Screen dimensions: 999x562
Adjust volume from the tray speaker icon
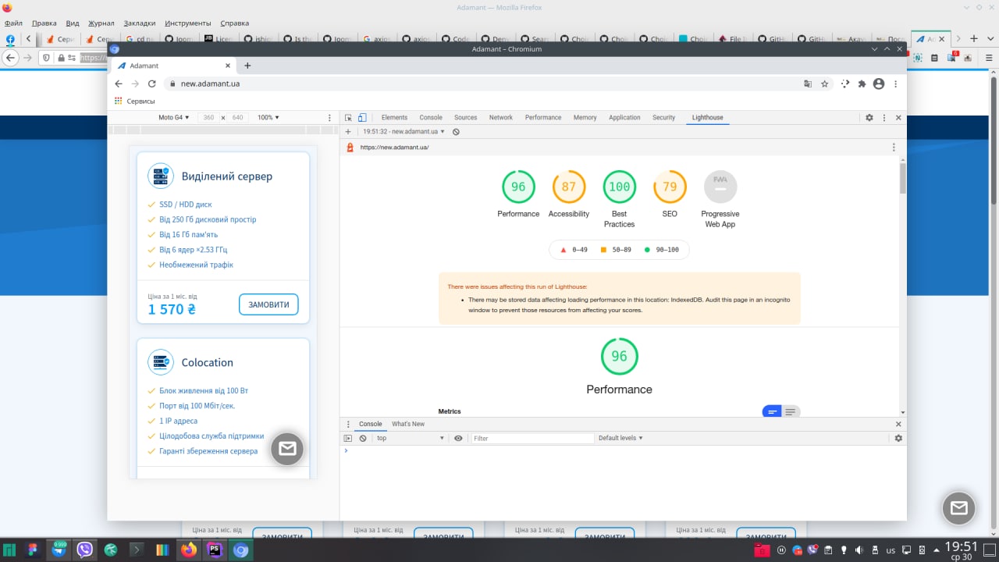858,550
